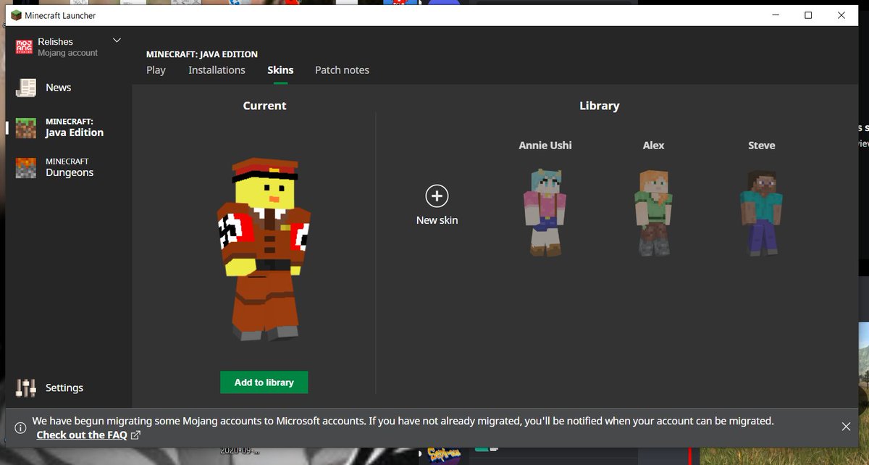Viewport: 869px width, 465px height.
Task: Select the Steve skin thumbnail
Action: pos(761,211)
